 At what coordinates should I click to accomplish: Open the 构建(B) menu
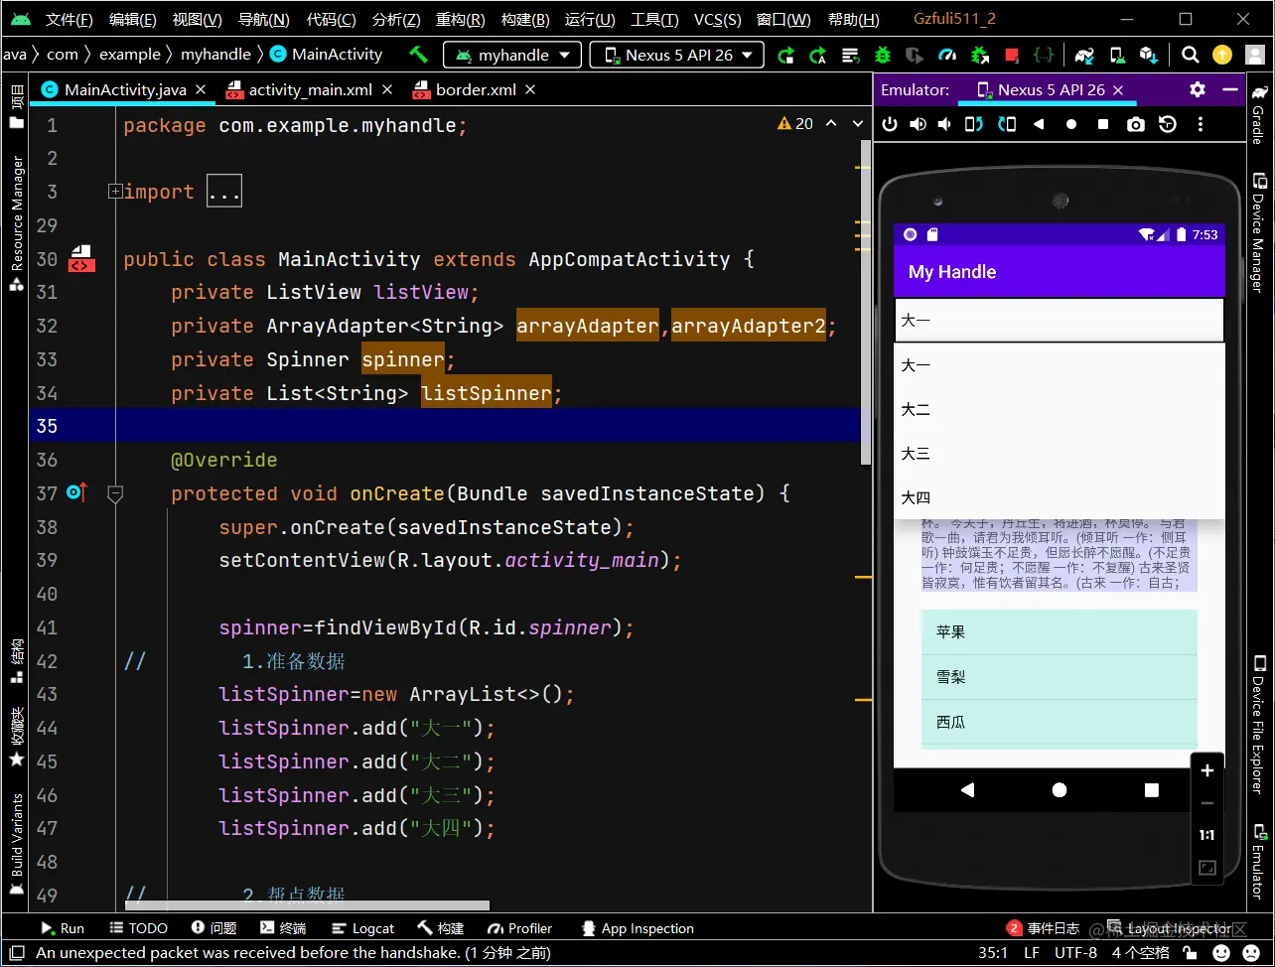click(525, 19)
